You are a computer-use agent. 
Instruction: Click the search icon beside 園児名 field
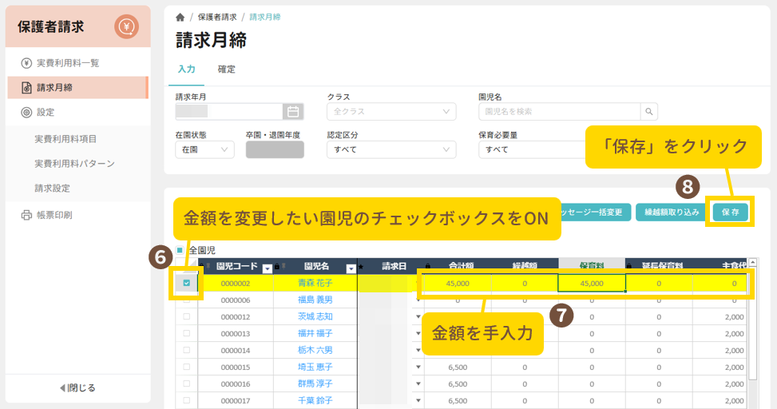point(650,112)
